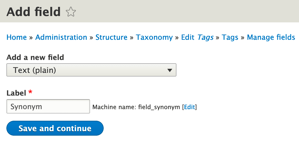
Task: Click the Label caption above the input
Action: pos(16,93)
